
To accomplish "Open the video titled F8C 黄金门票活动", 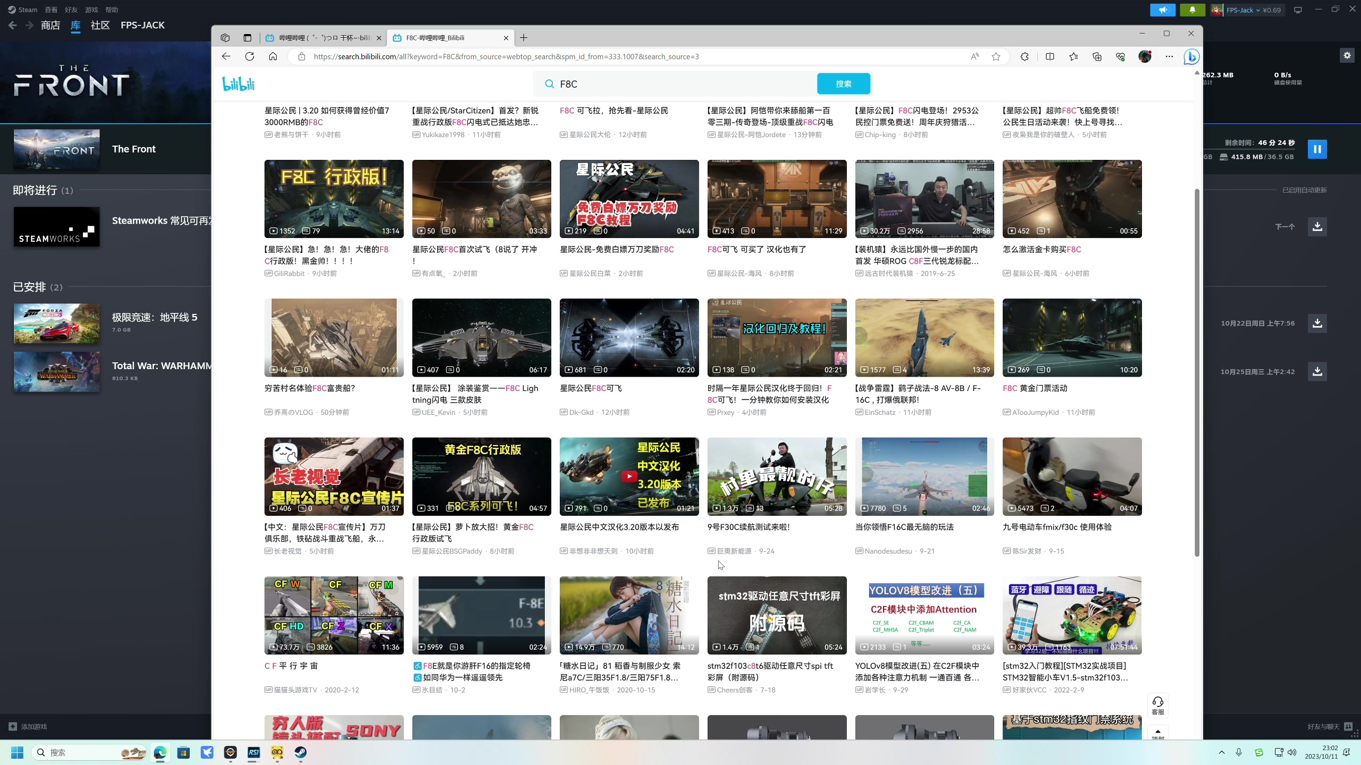I will click(1035, 388).
